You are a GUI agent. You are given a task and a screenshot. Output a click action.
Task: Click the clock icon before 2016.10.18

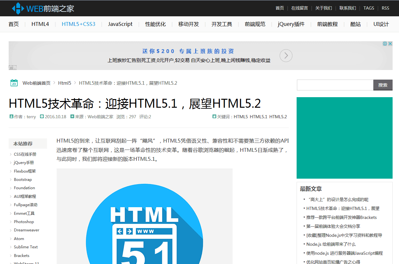(x=42, y=117)
